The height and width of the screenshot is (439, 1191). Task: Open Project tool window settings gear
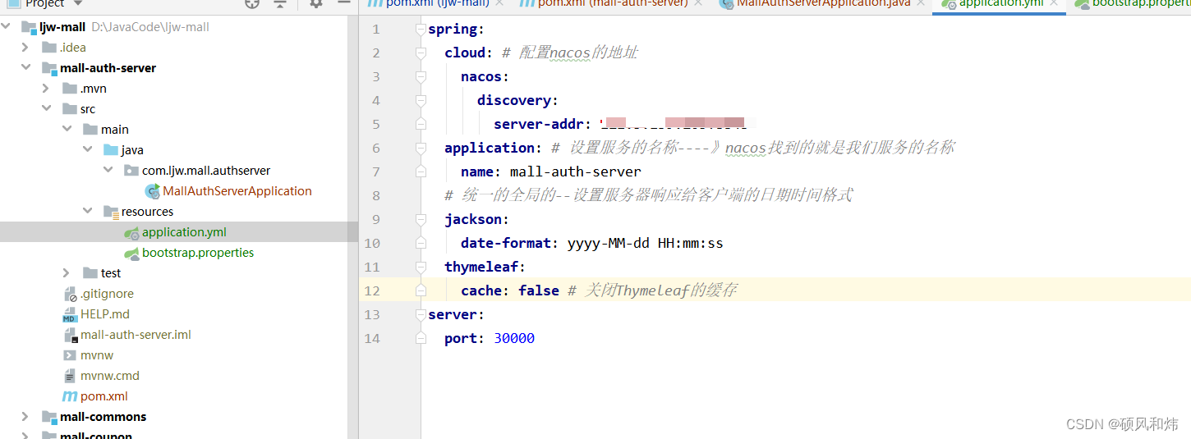(x=316, y=3)
